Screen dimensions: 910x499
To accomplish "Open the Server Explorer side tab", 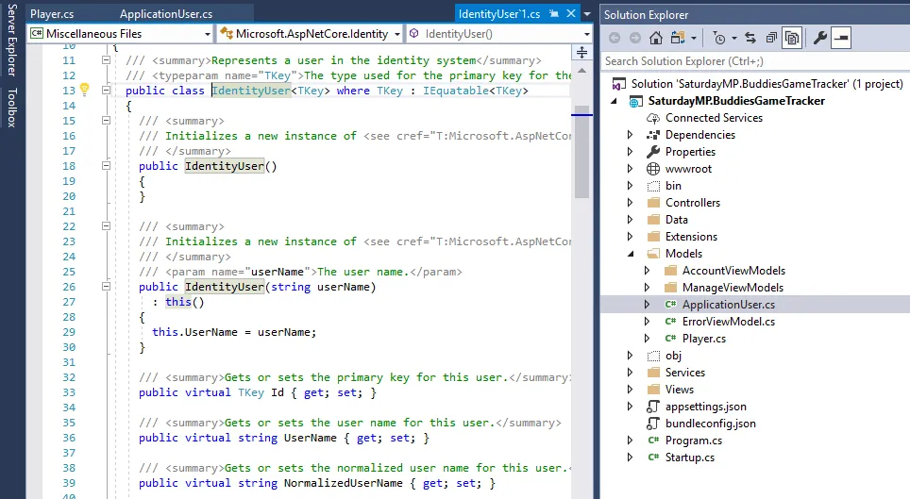I will click(x=11, y=40).
